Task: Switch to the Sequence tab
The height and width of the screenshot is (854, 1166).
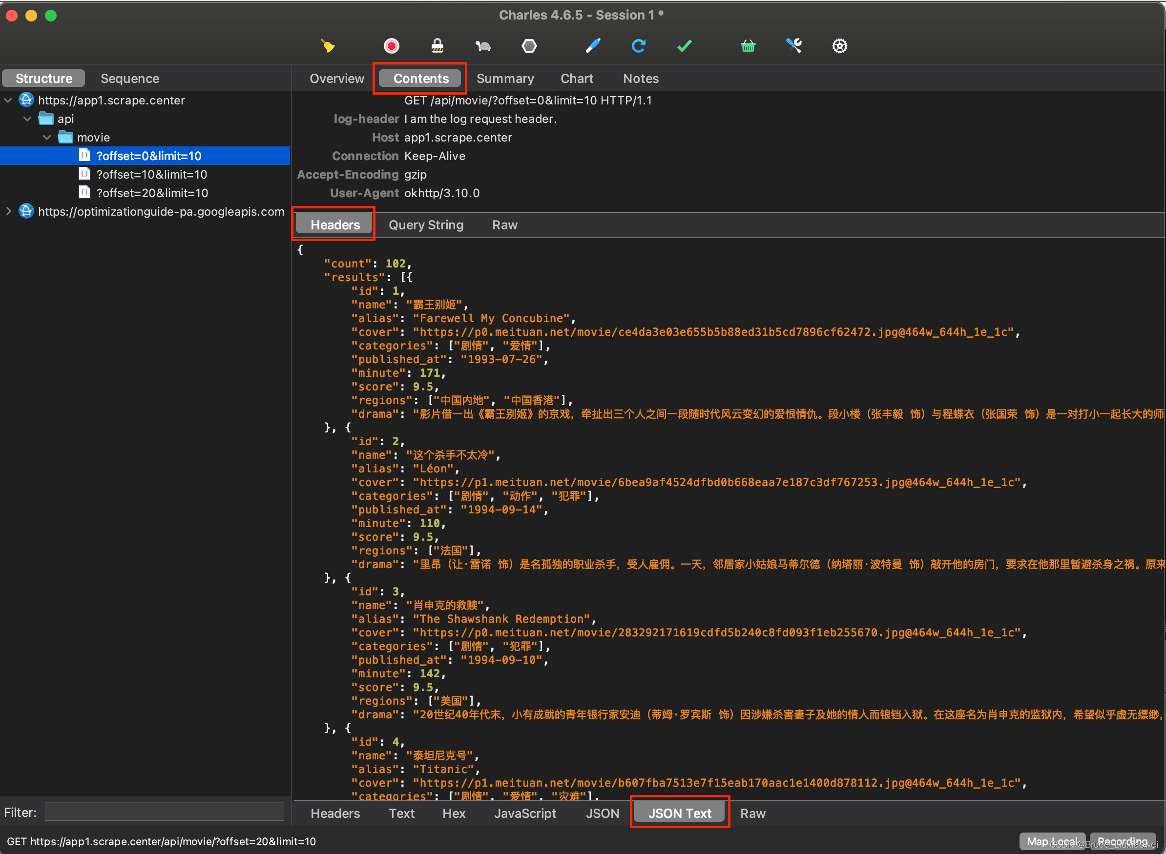Action: (129, 79)
